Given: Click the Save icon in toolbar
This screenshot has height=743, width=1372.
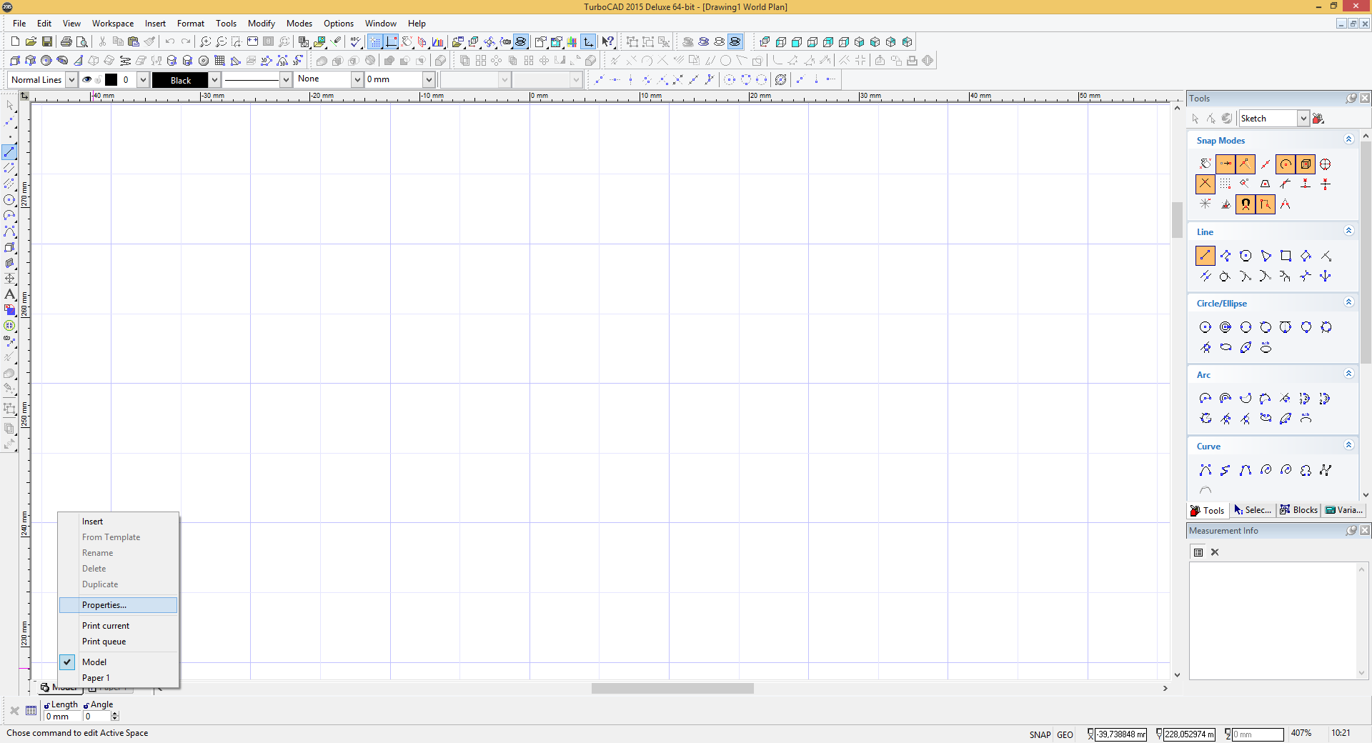Looking at the screenshot, I should coord(47,41).
